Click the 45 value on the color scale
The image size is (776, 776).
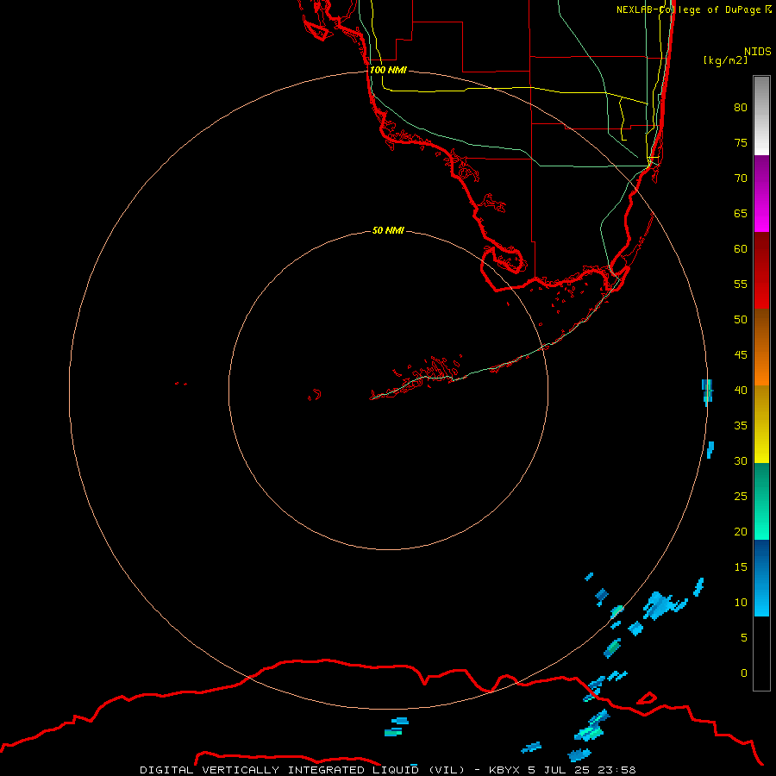pyautogui.click(x=741, y=355)
